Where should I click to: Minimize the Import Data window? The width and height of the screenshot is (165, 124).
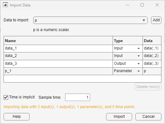128,5
